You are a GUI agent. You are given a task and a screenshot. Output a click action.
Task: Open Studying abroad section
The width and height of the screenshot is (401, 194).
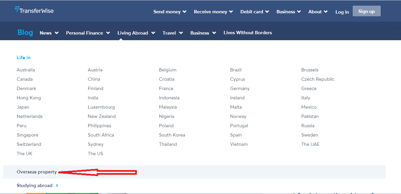coord(38,185)
